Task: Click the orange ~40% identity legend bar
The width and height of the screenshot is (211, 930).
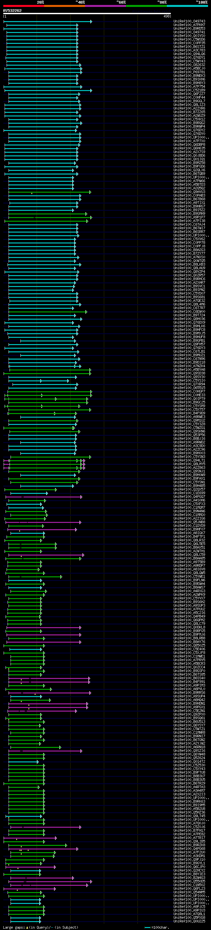Action: coord(65,6)
